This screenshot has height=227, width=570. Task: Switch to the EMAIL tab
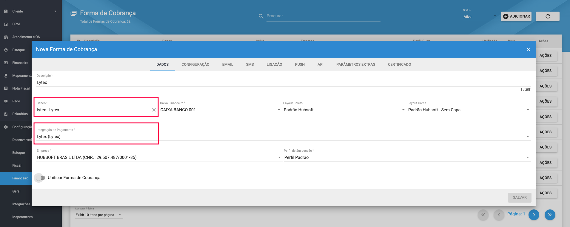point(228,65)
